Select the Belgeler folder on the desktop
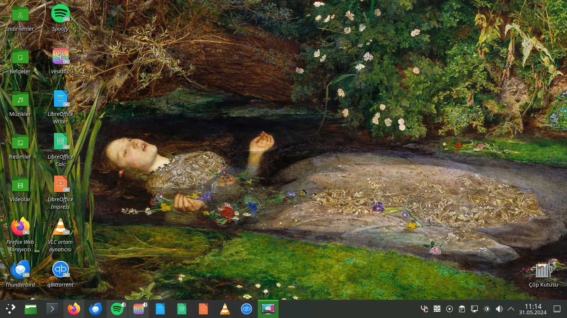This screenshot has height=318, width=567. point(20,61)
